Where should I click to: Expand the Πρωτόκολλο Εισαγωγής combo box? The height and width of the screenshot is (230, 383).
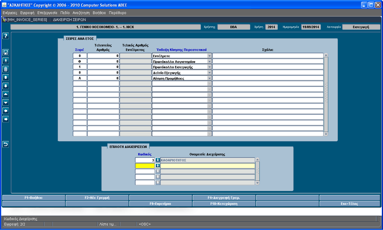(x=209, y=67)
